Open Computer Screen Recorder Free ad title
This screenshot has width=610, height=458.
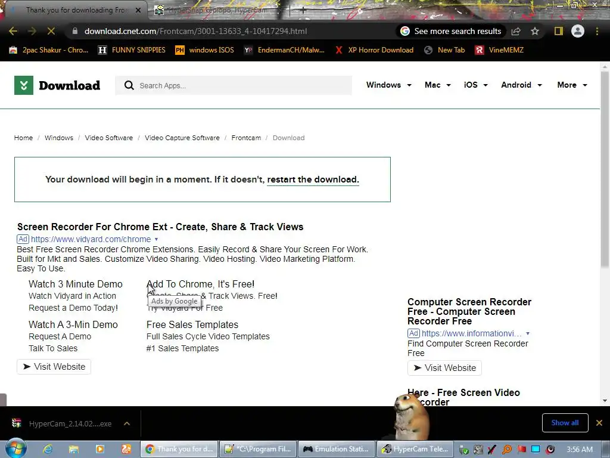click(x=469, y=311)
